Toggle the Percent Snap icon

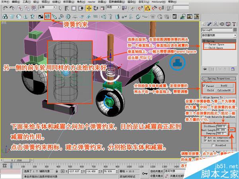[155, 8]
